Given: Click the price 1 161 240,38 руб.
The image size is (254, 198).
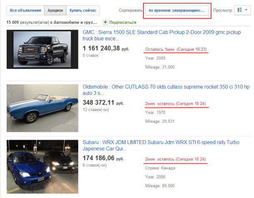Looking at the screenshot, I should tap(106, 48).
